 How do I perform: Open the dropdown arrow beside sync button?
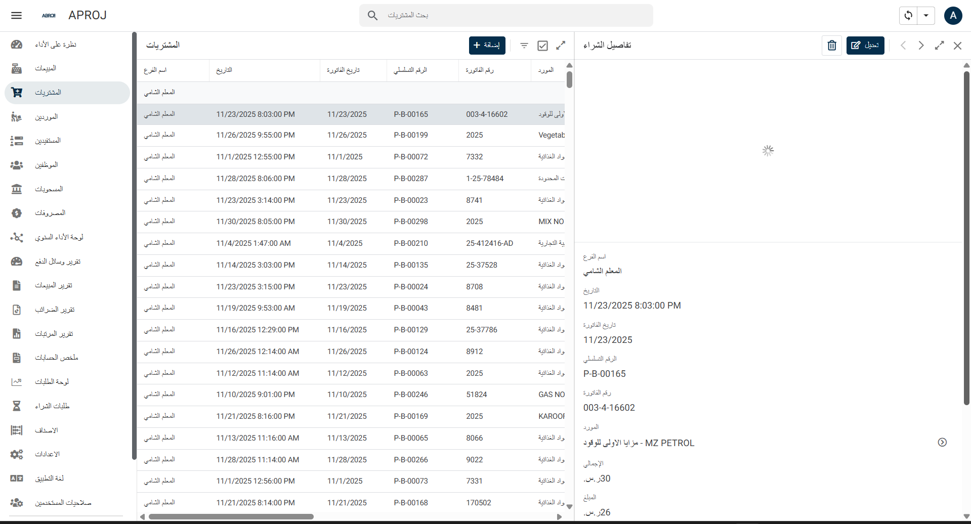(926, 15)
